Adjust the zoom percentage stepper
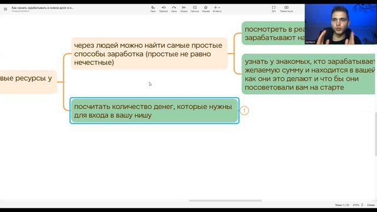 pyautogui.click(x=362, y=205)
